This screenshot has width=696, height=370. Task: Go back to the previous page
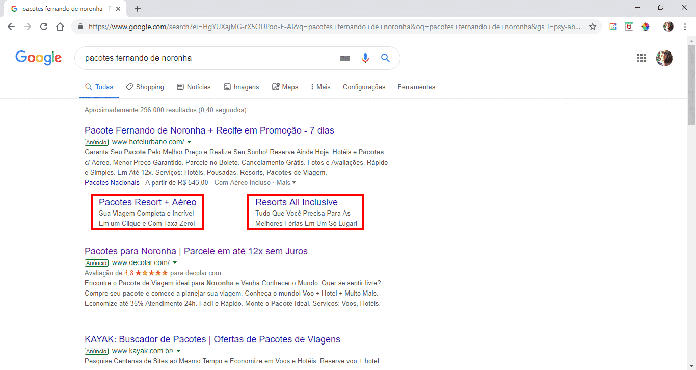11,27
